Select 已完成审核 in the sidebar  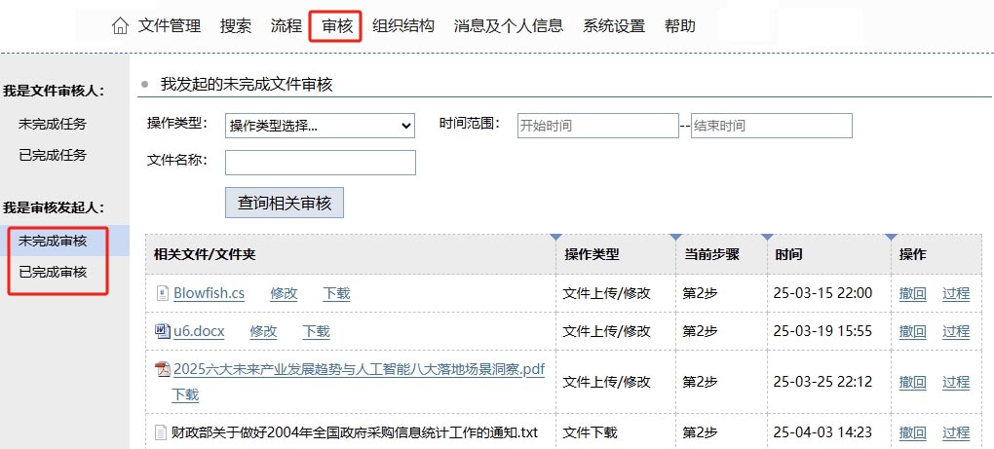point(53,273)
